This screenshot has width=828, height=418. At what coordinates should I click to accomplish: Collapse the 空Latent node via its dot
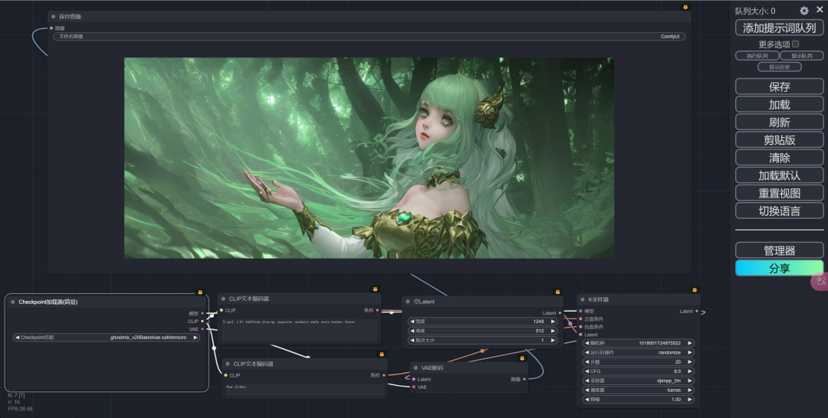pos(408,302)
